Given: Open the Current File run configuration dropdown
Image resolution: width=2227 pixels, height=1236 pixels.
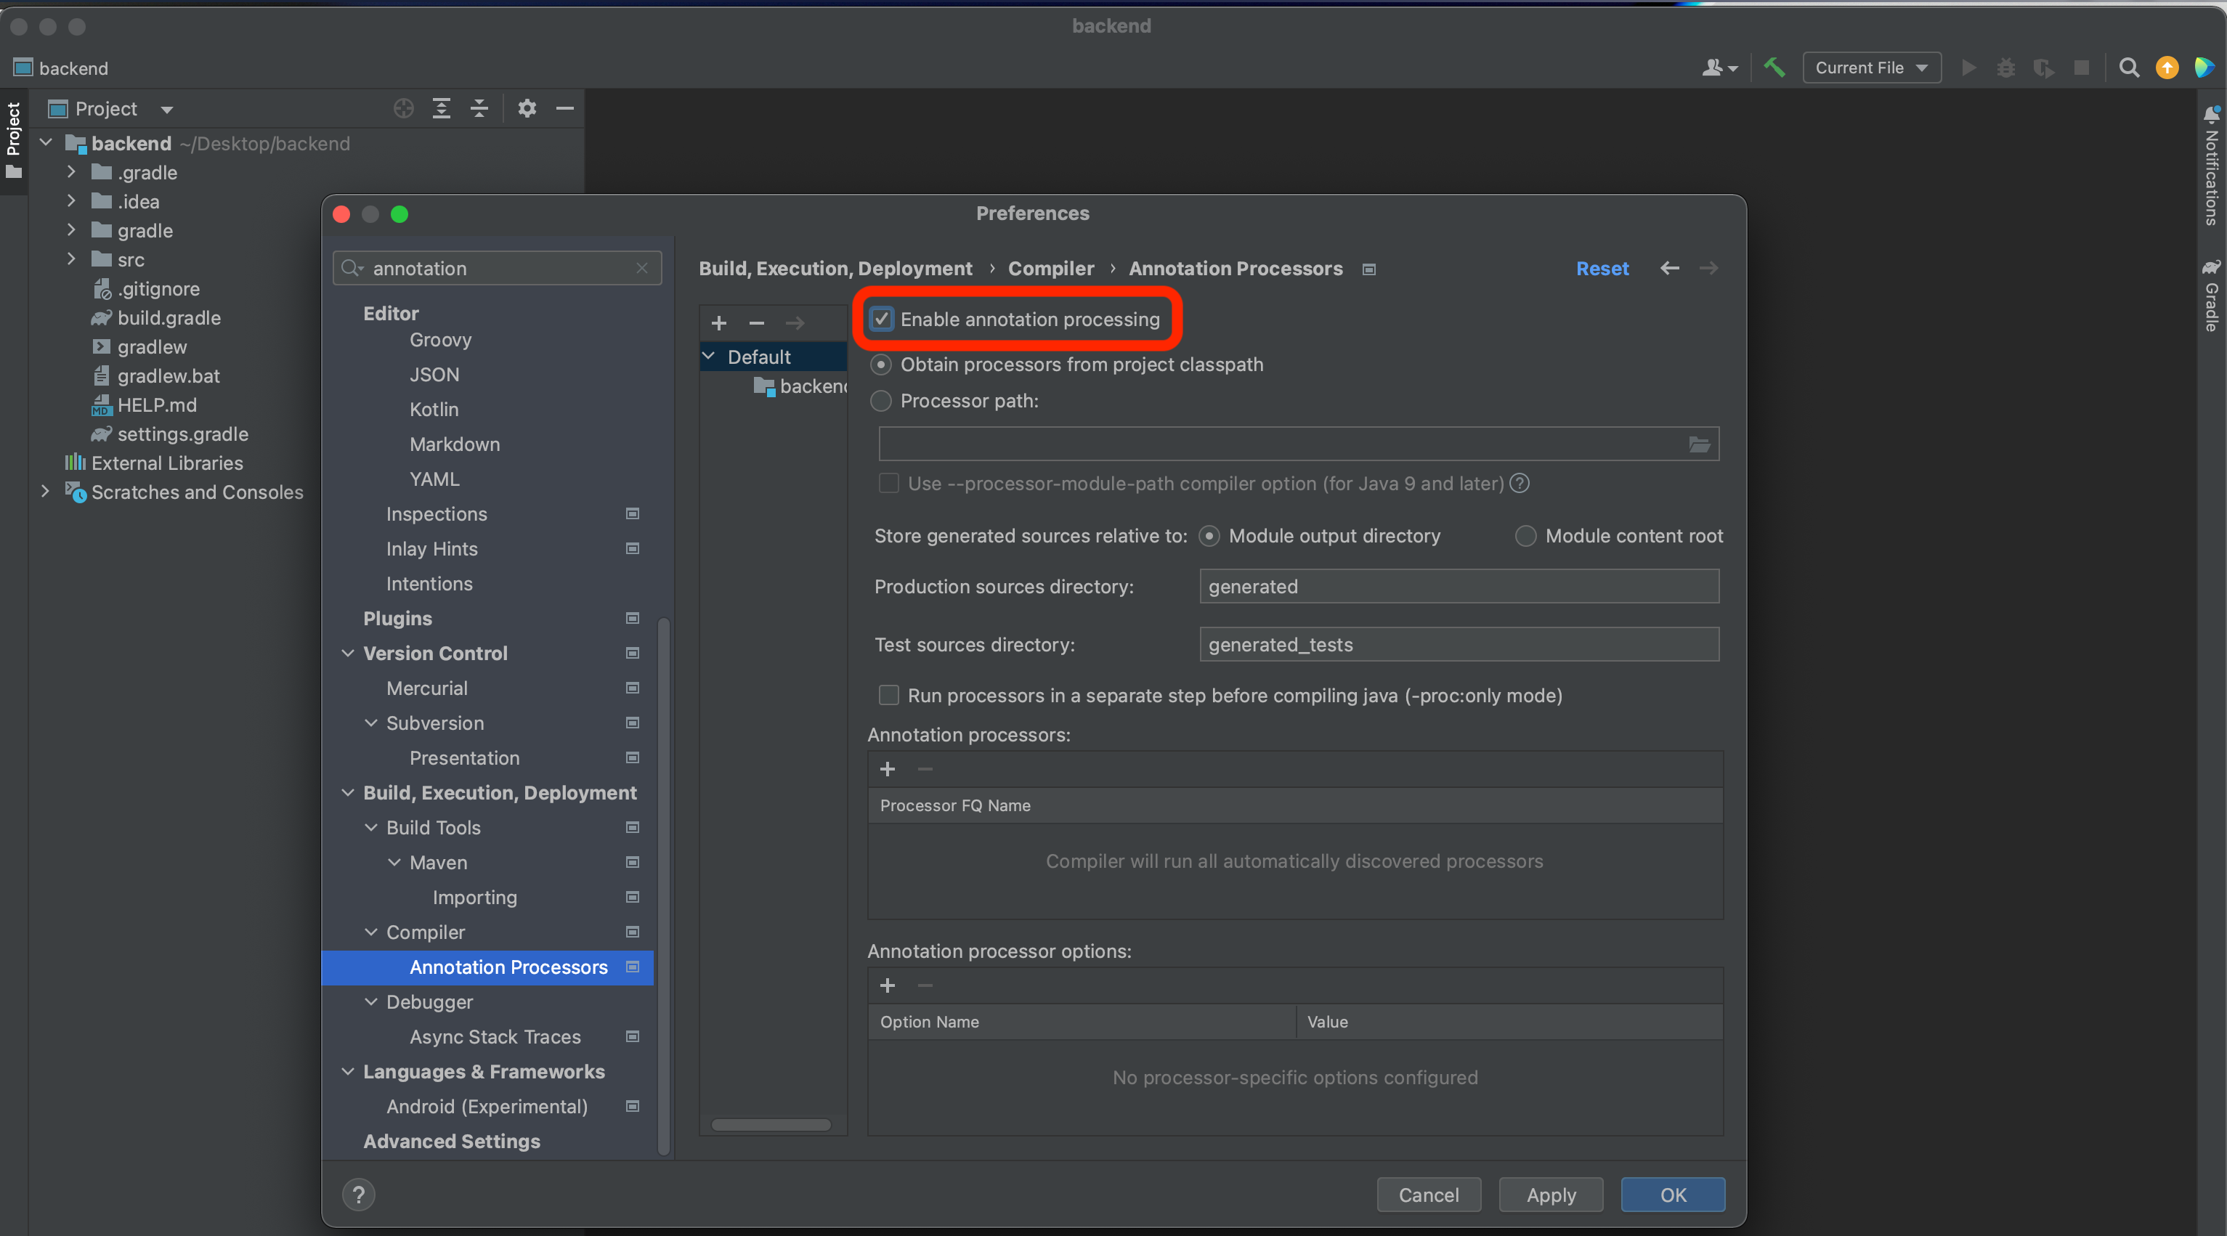Looking at the screenshot, I should [x=1871, y=68].
